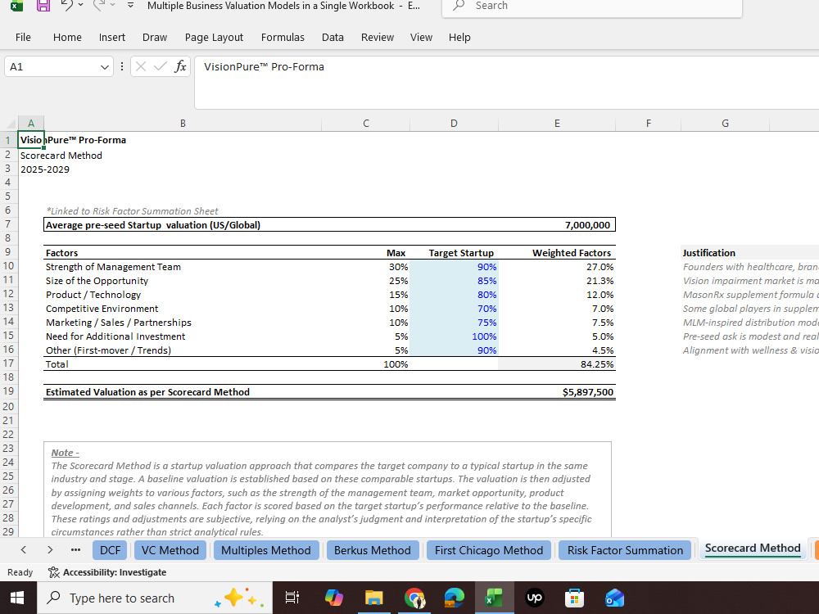Select column E header
Screen dimensions: 819x614
pos(557,124)
